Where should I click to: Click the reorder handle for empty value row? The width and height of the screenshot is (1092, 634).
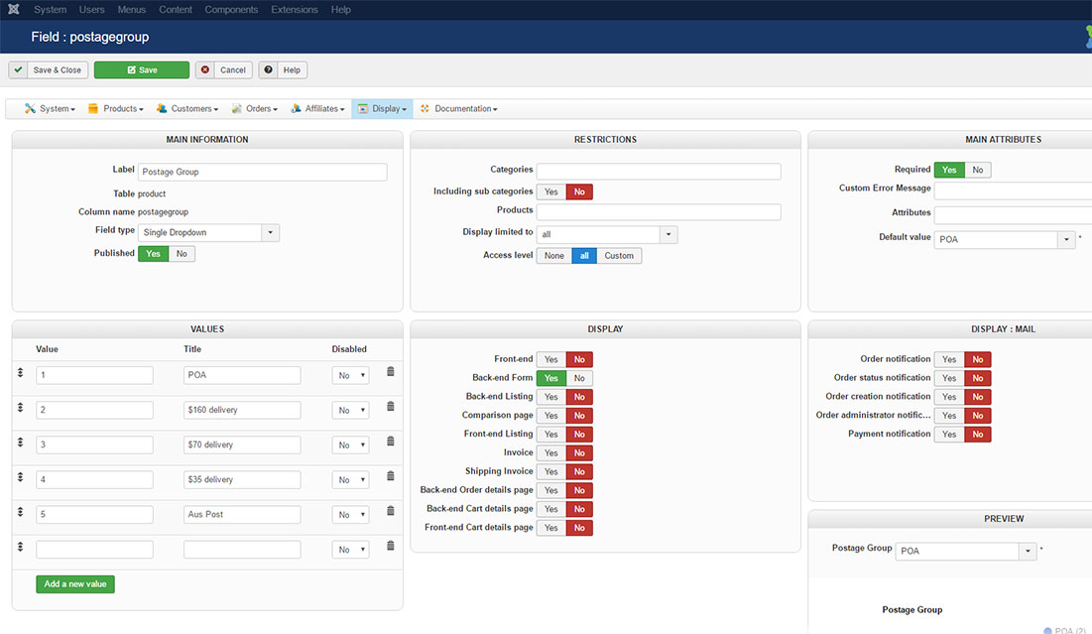click(x=20, y=547)
